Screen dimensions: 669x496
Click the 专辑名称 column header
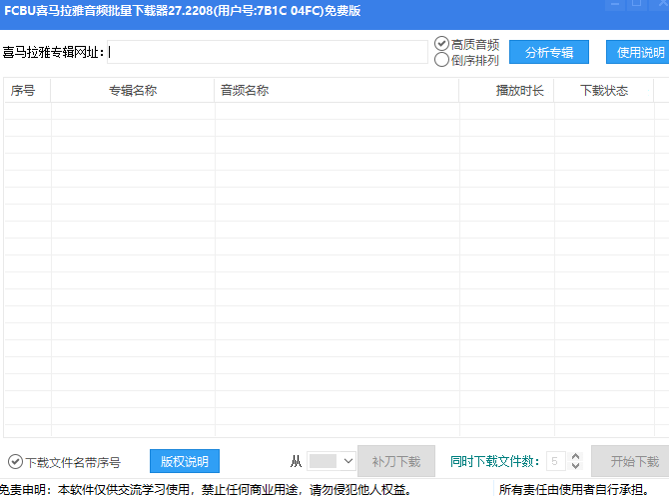(133, 91)
